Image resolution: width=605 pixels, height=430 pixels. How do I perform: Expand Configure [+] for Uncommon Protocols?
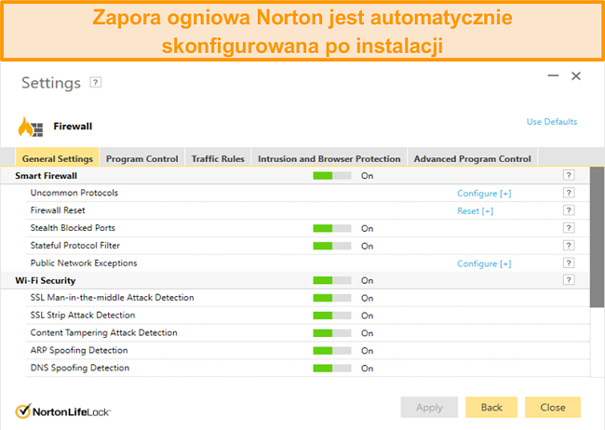pyautogui.click(x=484, y=194)
